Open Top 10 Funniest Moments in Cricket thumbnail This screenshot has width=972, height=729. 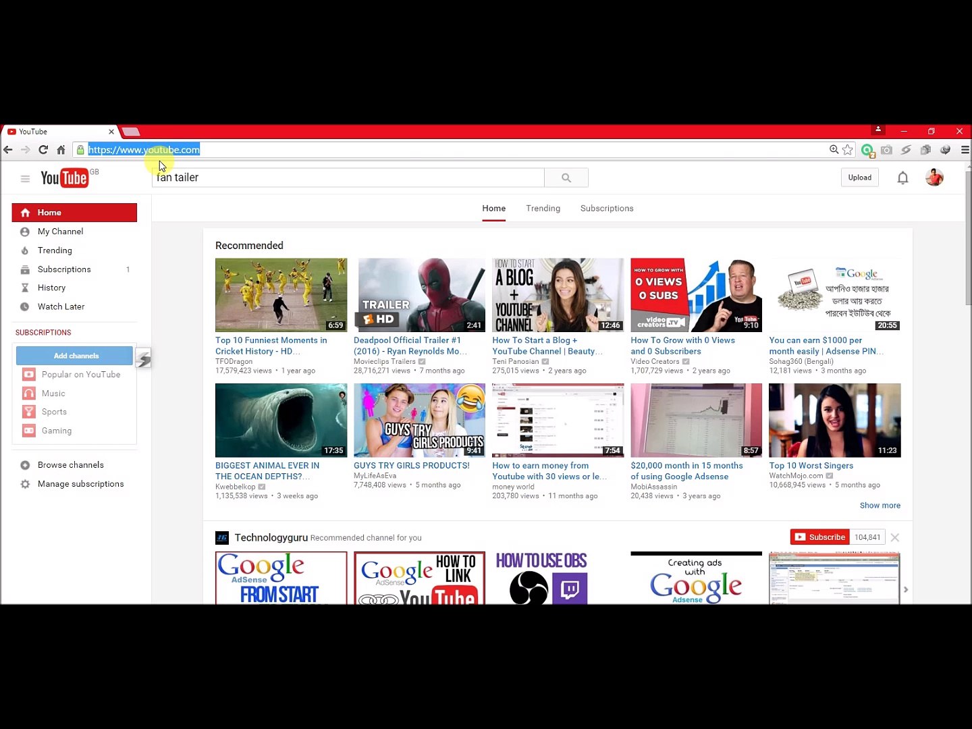tap(281, 295)
